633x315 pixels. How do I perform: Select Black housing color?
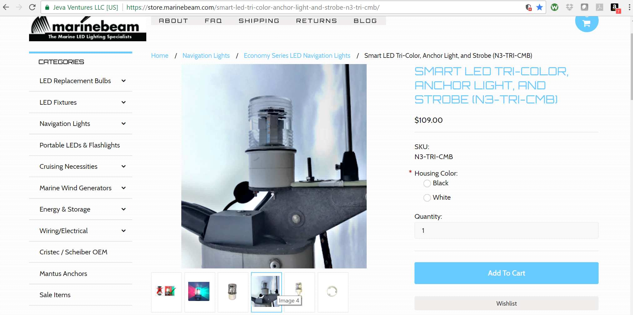point(427,183)
